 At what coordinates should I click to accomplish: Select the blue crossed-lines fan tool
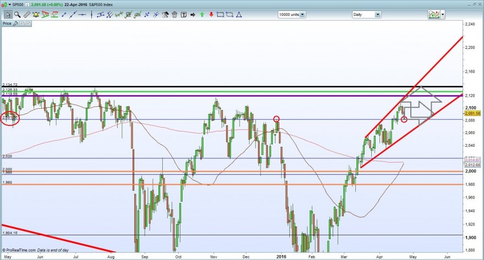(109, 14)
